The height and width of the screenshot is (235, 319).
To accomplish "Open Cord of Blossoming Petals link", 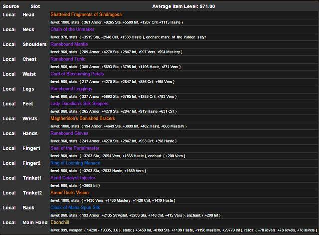I will point(77,74).
